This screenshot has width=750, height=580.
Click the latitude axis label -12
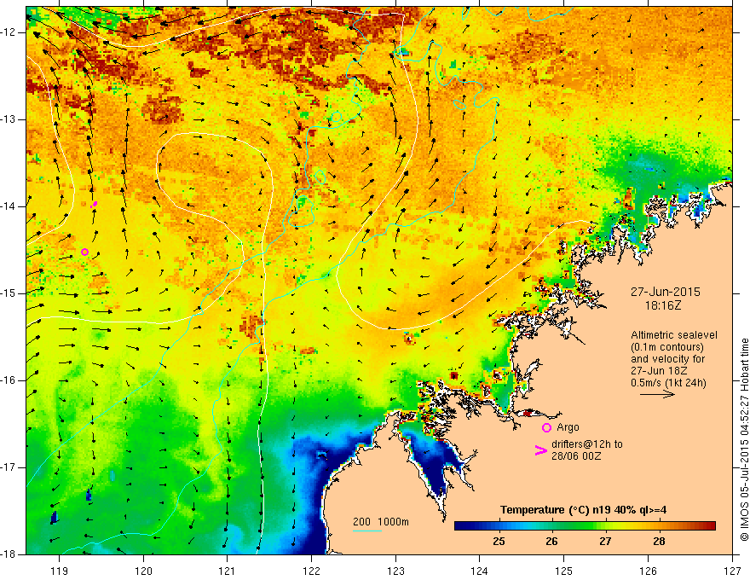coord(9,32)
